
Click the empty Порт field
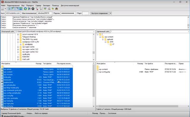click(85, 13)
